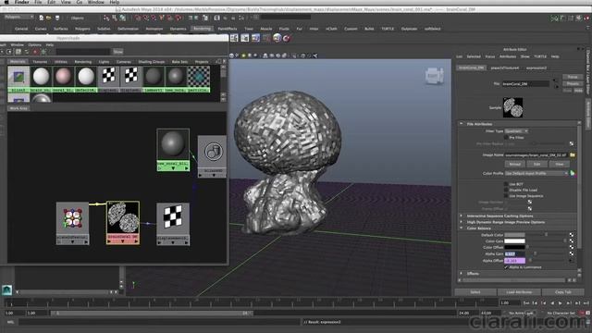Select the Rendering shelf tab

[x=202, y=29]
